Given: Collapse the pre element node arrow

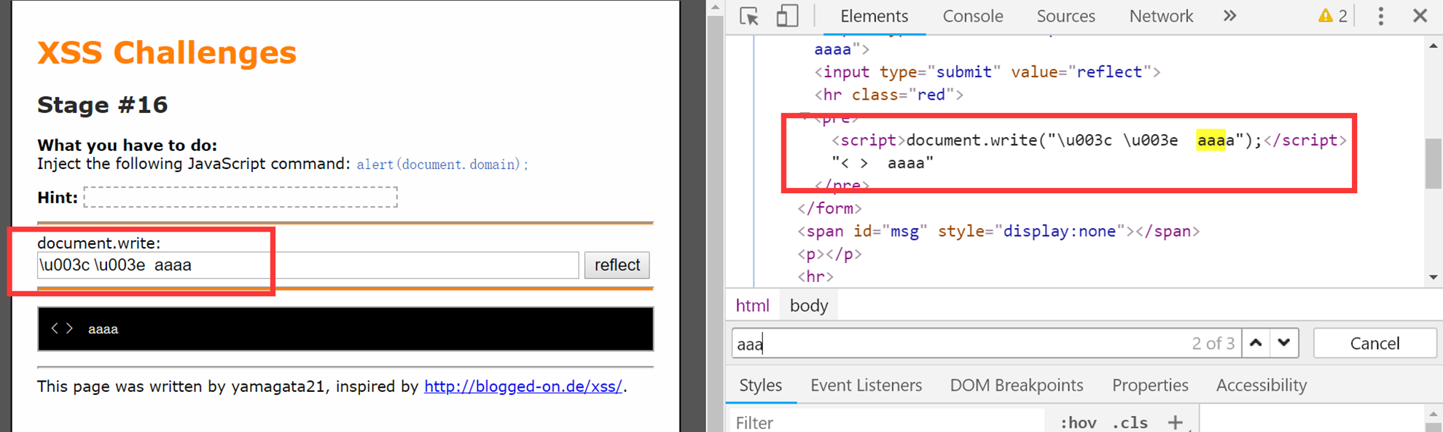Looking at the screenshot, I should [805, 117].
